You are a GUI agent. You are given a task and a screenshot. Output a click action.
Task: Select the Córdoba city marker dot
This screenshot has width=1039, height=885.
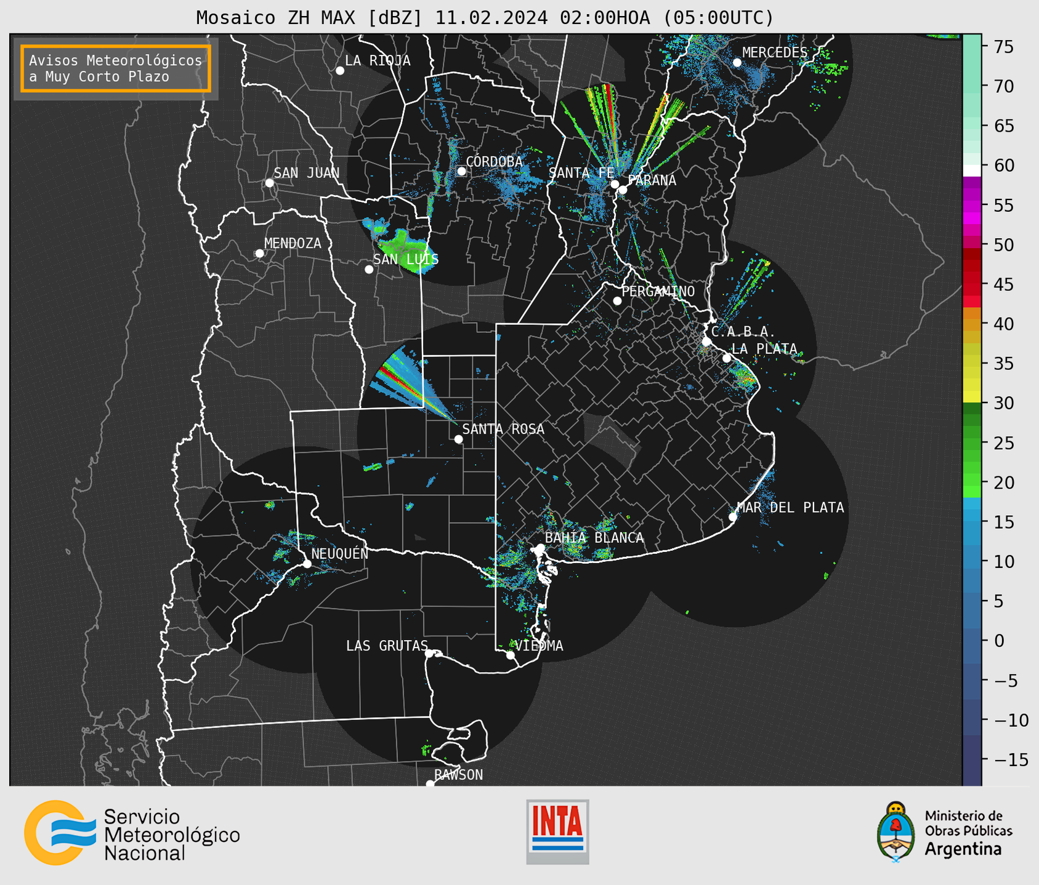(461, 171)
